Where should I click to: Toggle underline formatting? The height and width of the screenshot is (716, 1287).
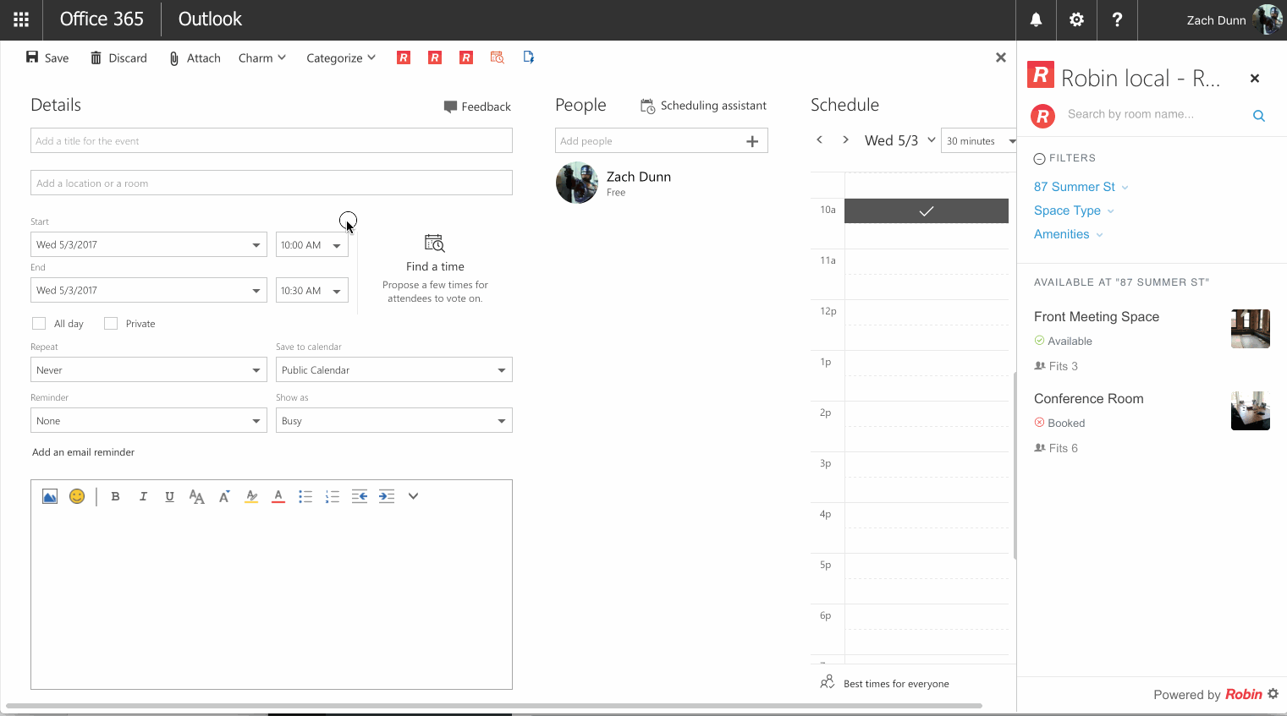point(169,496)
